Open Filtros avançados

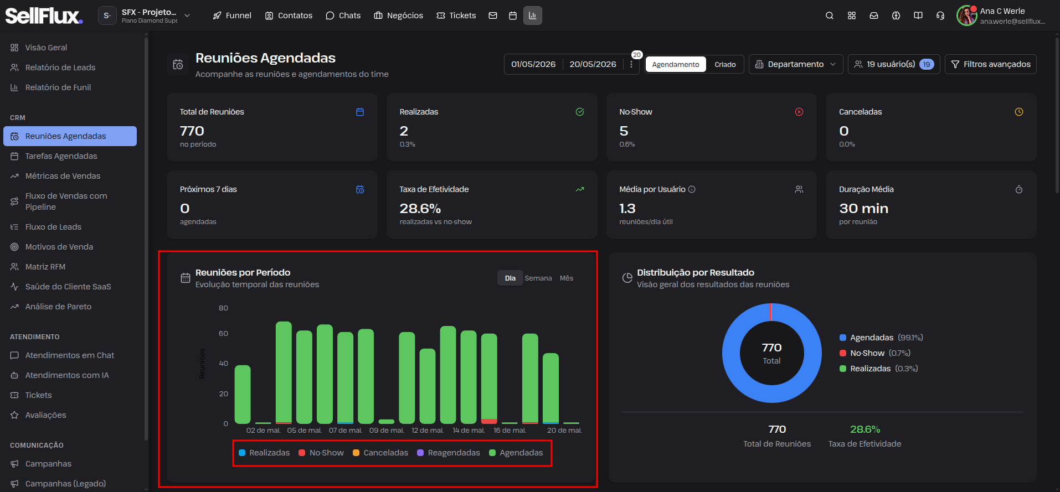[x=991, y=64]
